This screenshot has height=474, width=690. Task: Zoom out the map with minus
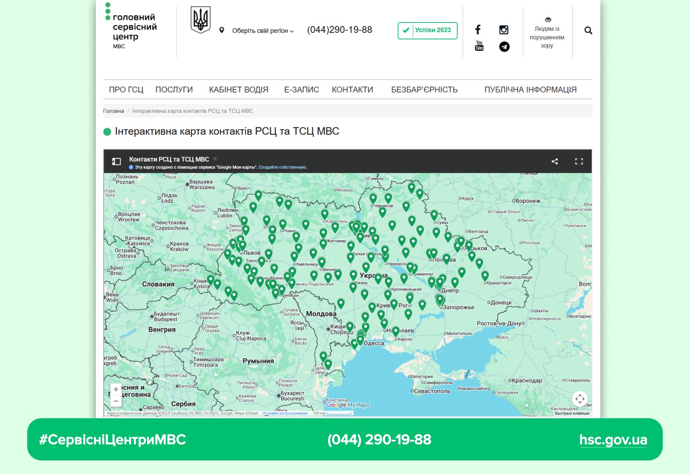(x=116, y=401)
